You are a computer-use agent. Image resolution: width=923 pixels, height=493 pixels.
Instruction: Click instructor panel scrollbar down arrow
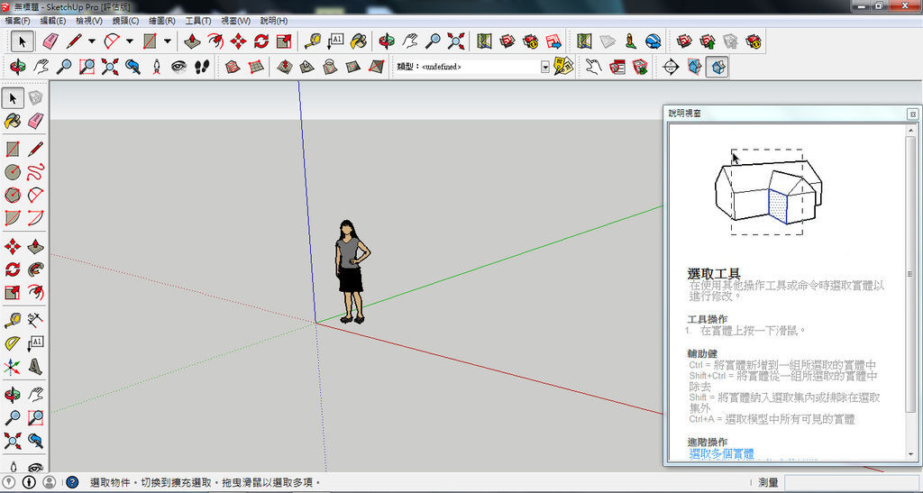[x=911, y=455]
